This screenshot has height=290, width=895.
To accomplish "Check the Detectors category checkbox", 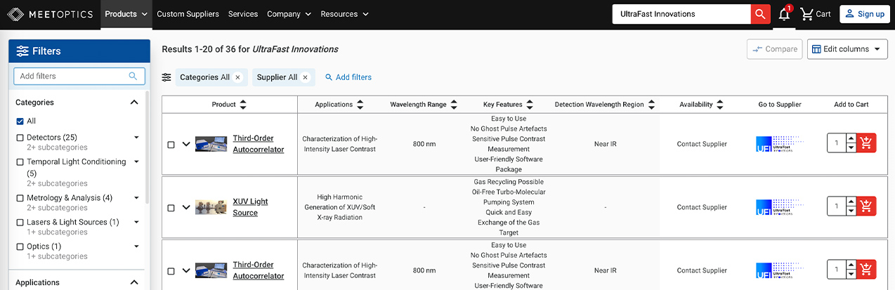I will click(20, 138).
